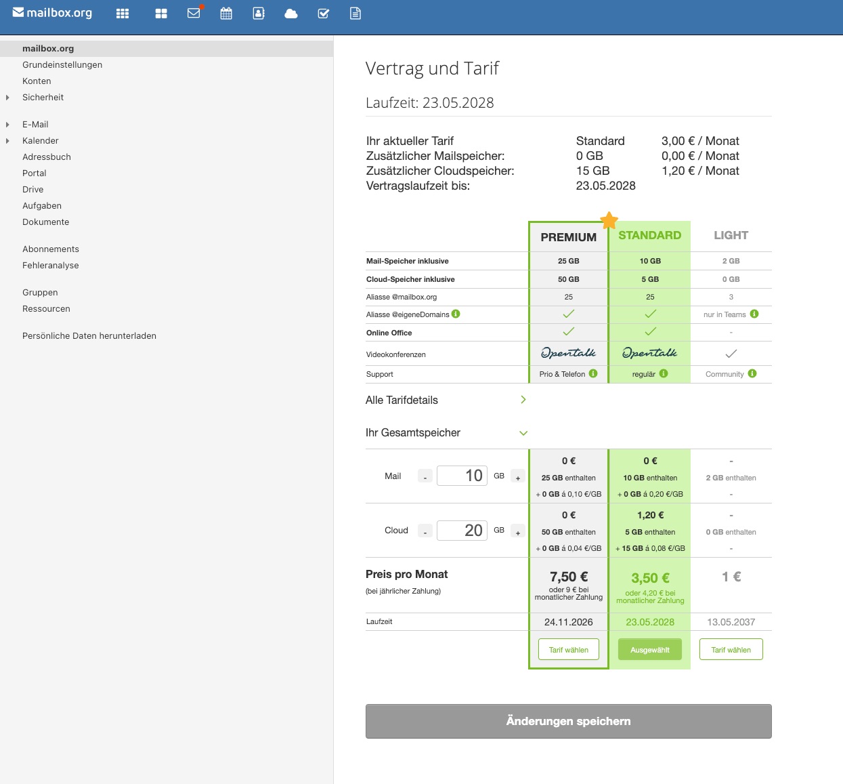
Task: Click the OpenTalk logo in the Premium column
Action: click(569, 353)
